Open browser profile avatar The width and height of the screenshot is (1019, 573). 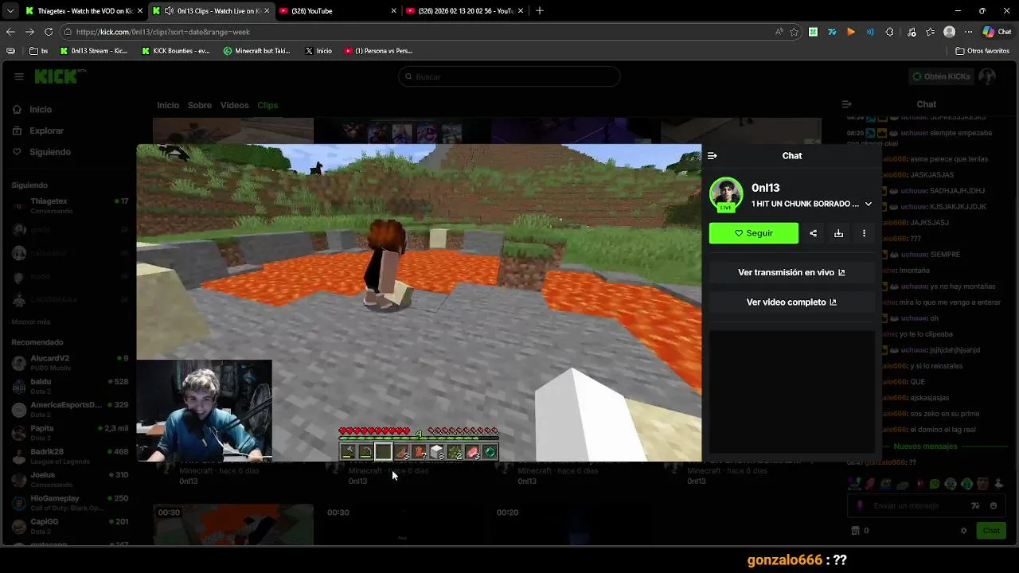point(949,32)
